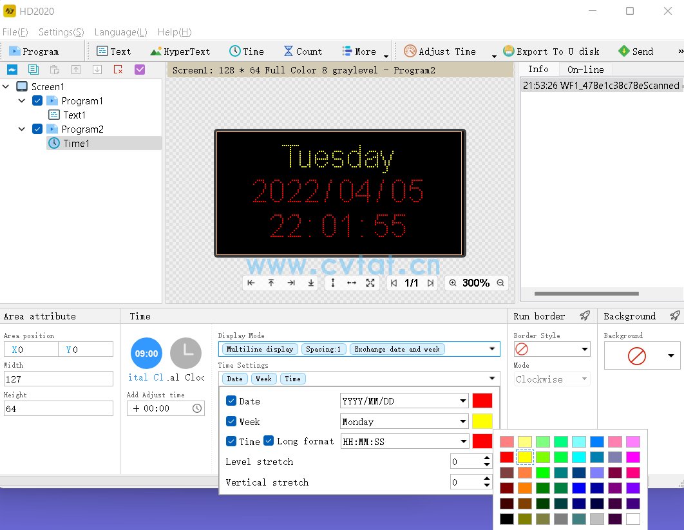Open the HH:MM:SS time format dropdown
Image resolution: width=684 pixels, height=530 pixels.
point(404,441)
